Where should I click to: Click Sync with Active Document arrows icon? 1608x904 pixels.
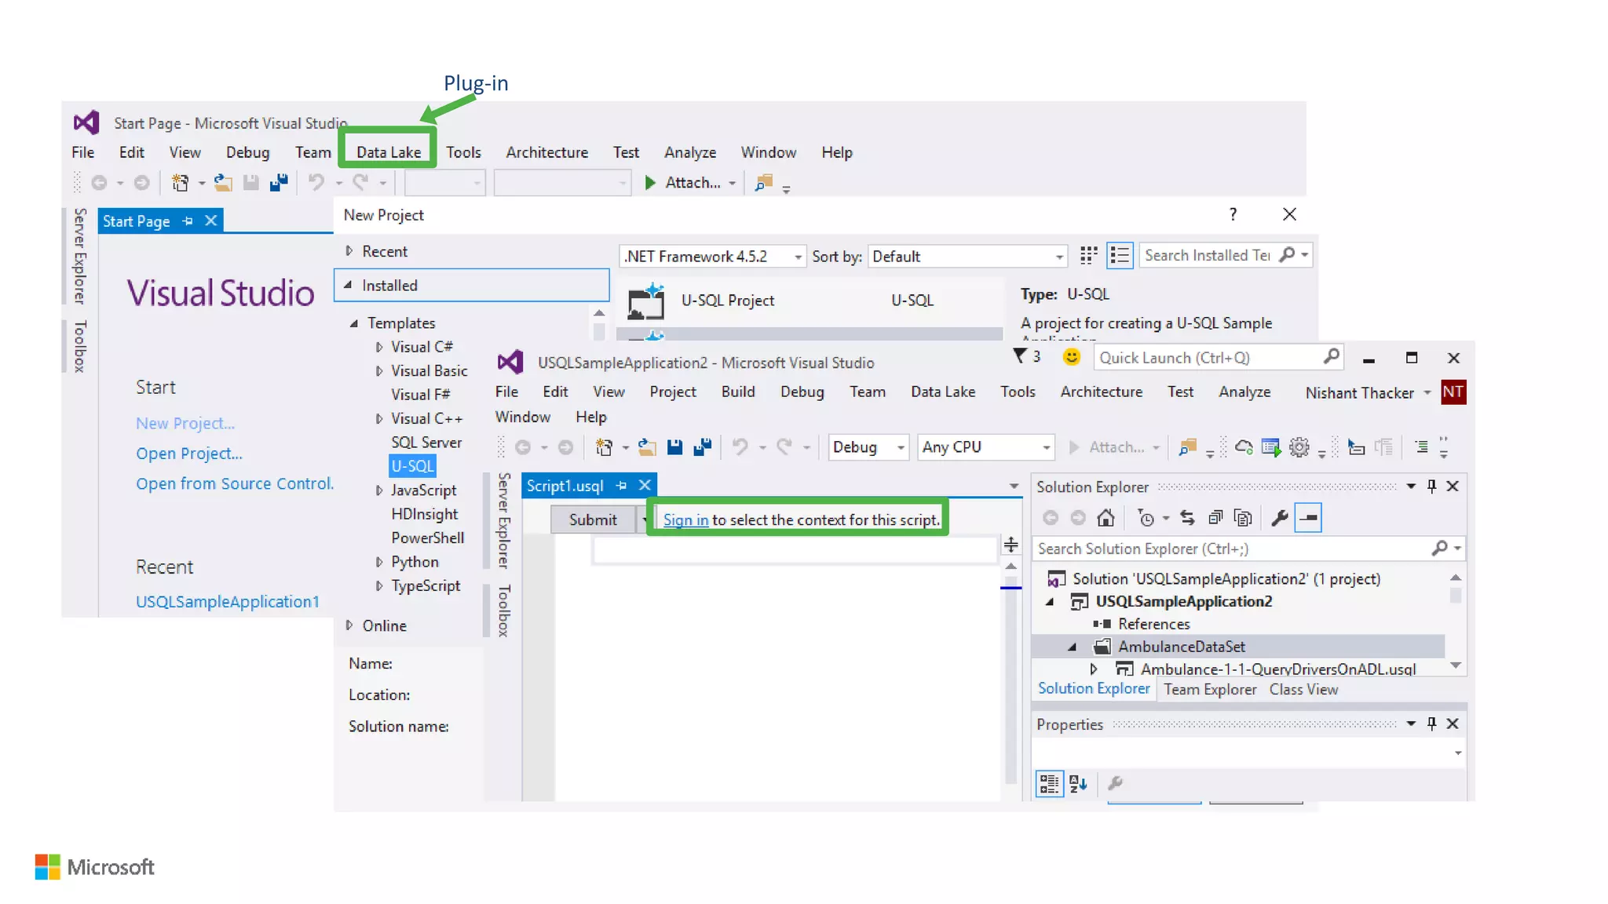tap(1187, 518)
